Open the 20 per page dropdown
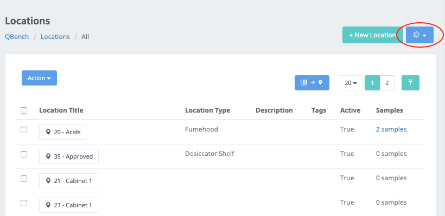 (351, 83)
